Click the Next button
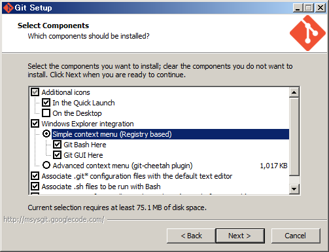The height and width of the screenshot is (252, 329). [x=240, y=236]
